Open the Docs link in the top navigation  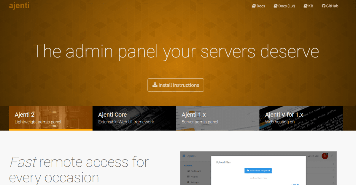[x=258, y=6]
